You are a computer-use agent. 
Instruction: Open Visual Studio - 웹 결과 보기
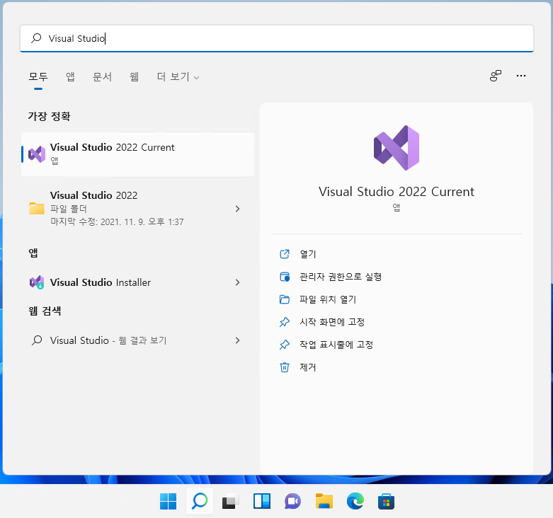[137, 340]
